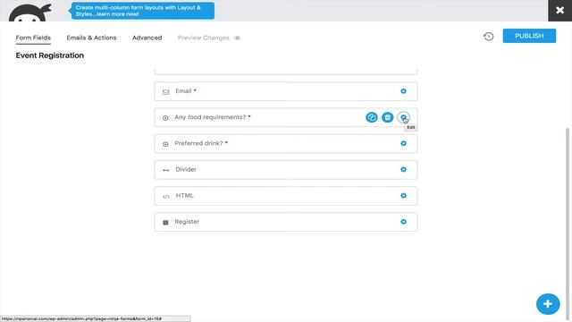Publish the form

click(x=529, y=36)
